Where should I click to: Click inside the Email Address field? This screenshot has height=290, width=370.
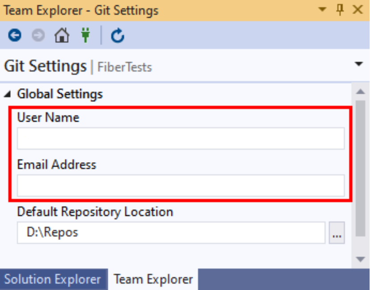click(180, 185)
